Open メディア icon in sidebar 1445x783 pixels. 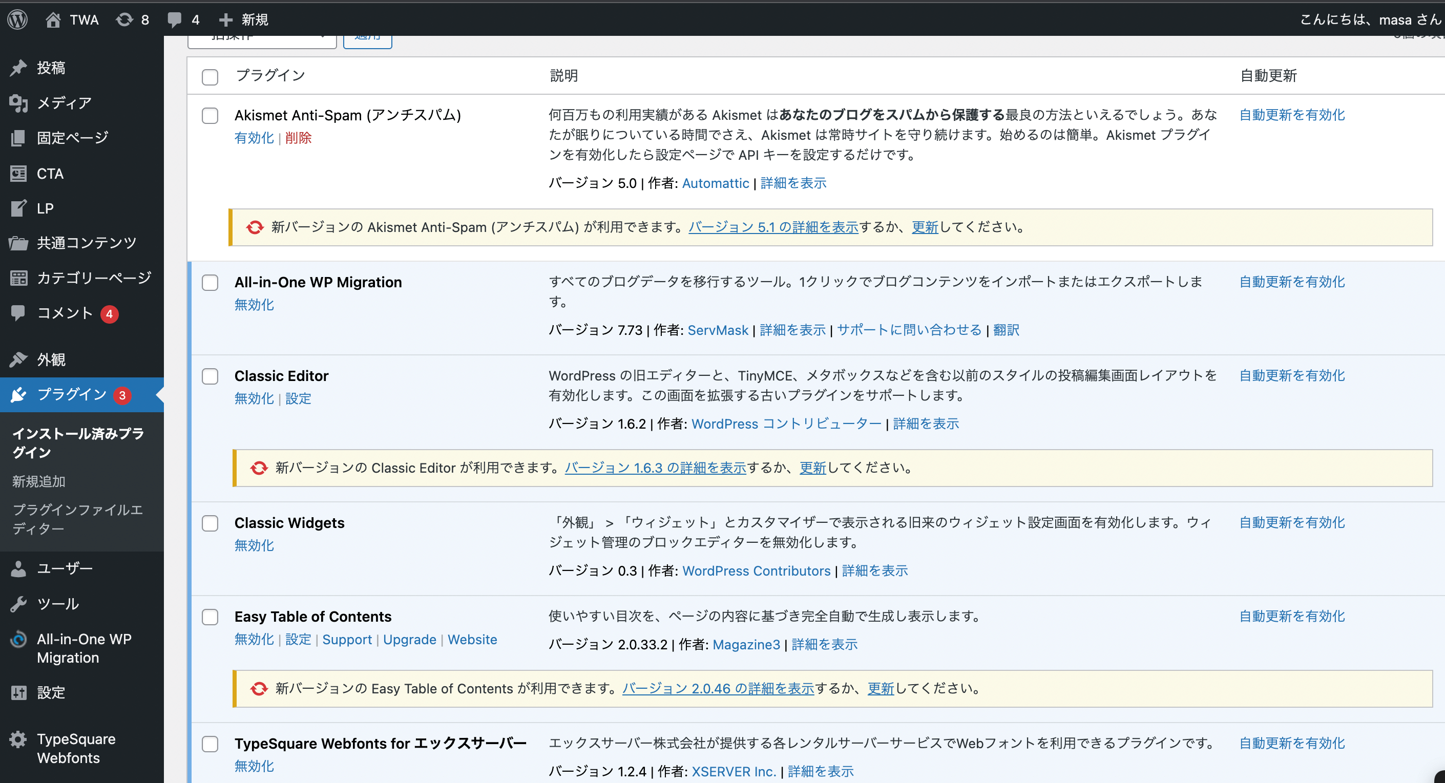[18, 102]
